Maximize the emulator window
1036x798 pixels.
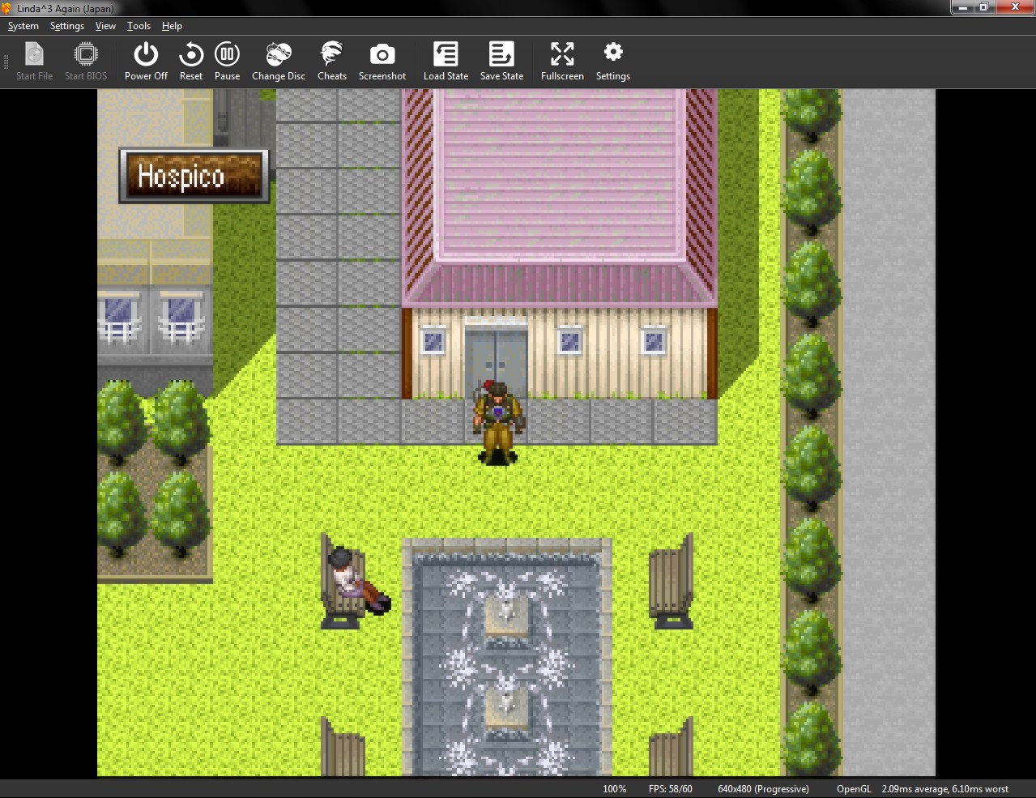pos(984,7)
